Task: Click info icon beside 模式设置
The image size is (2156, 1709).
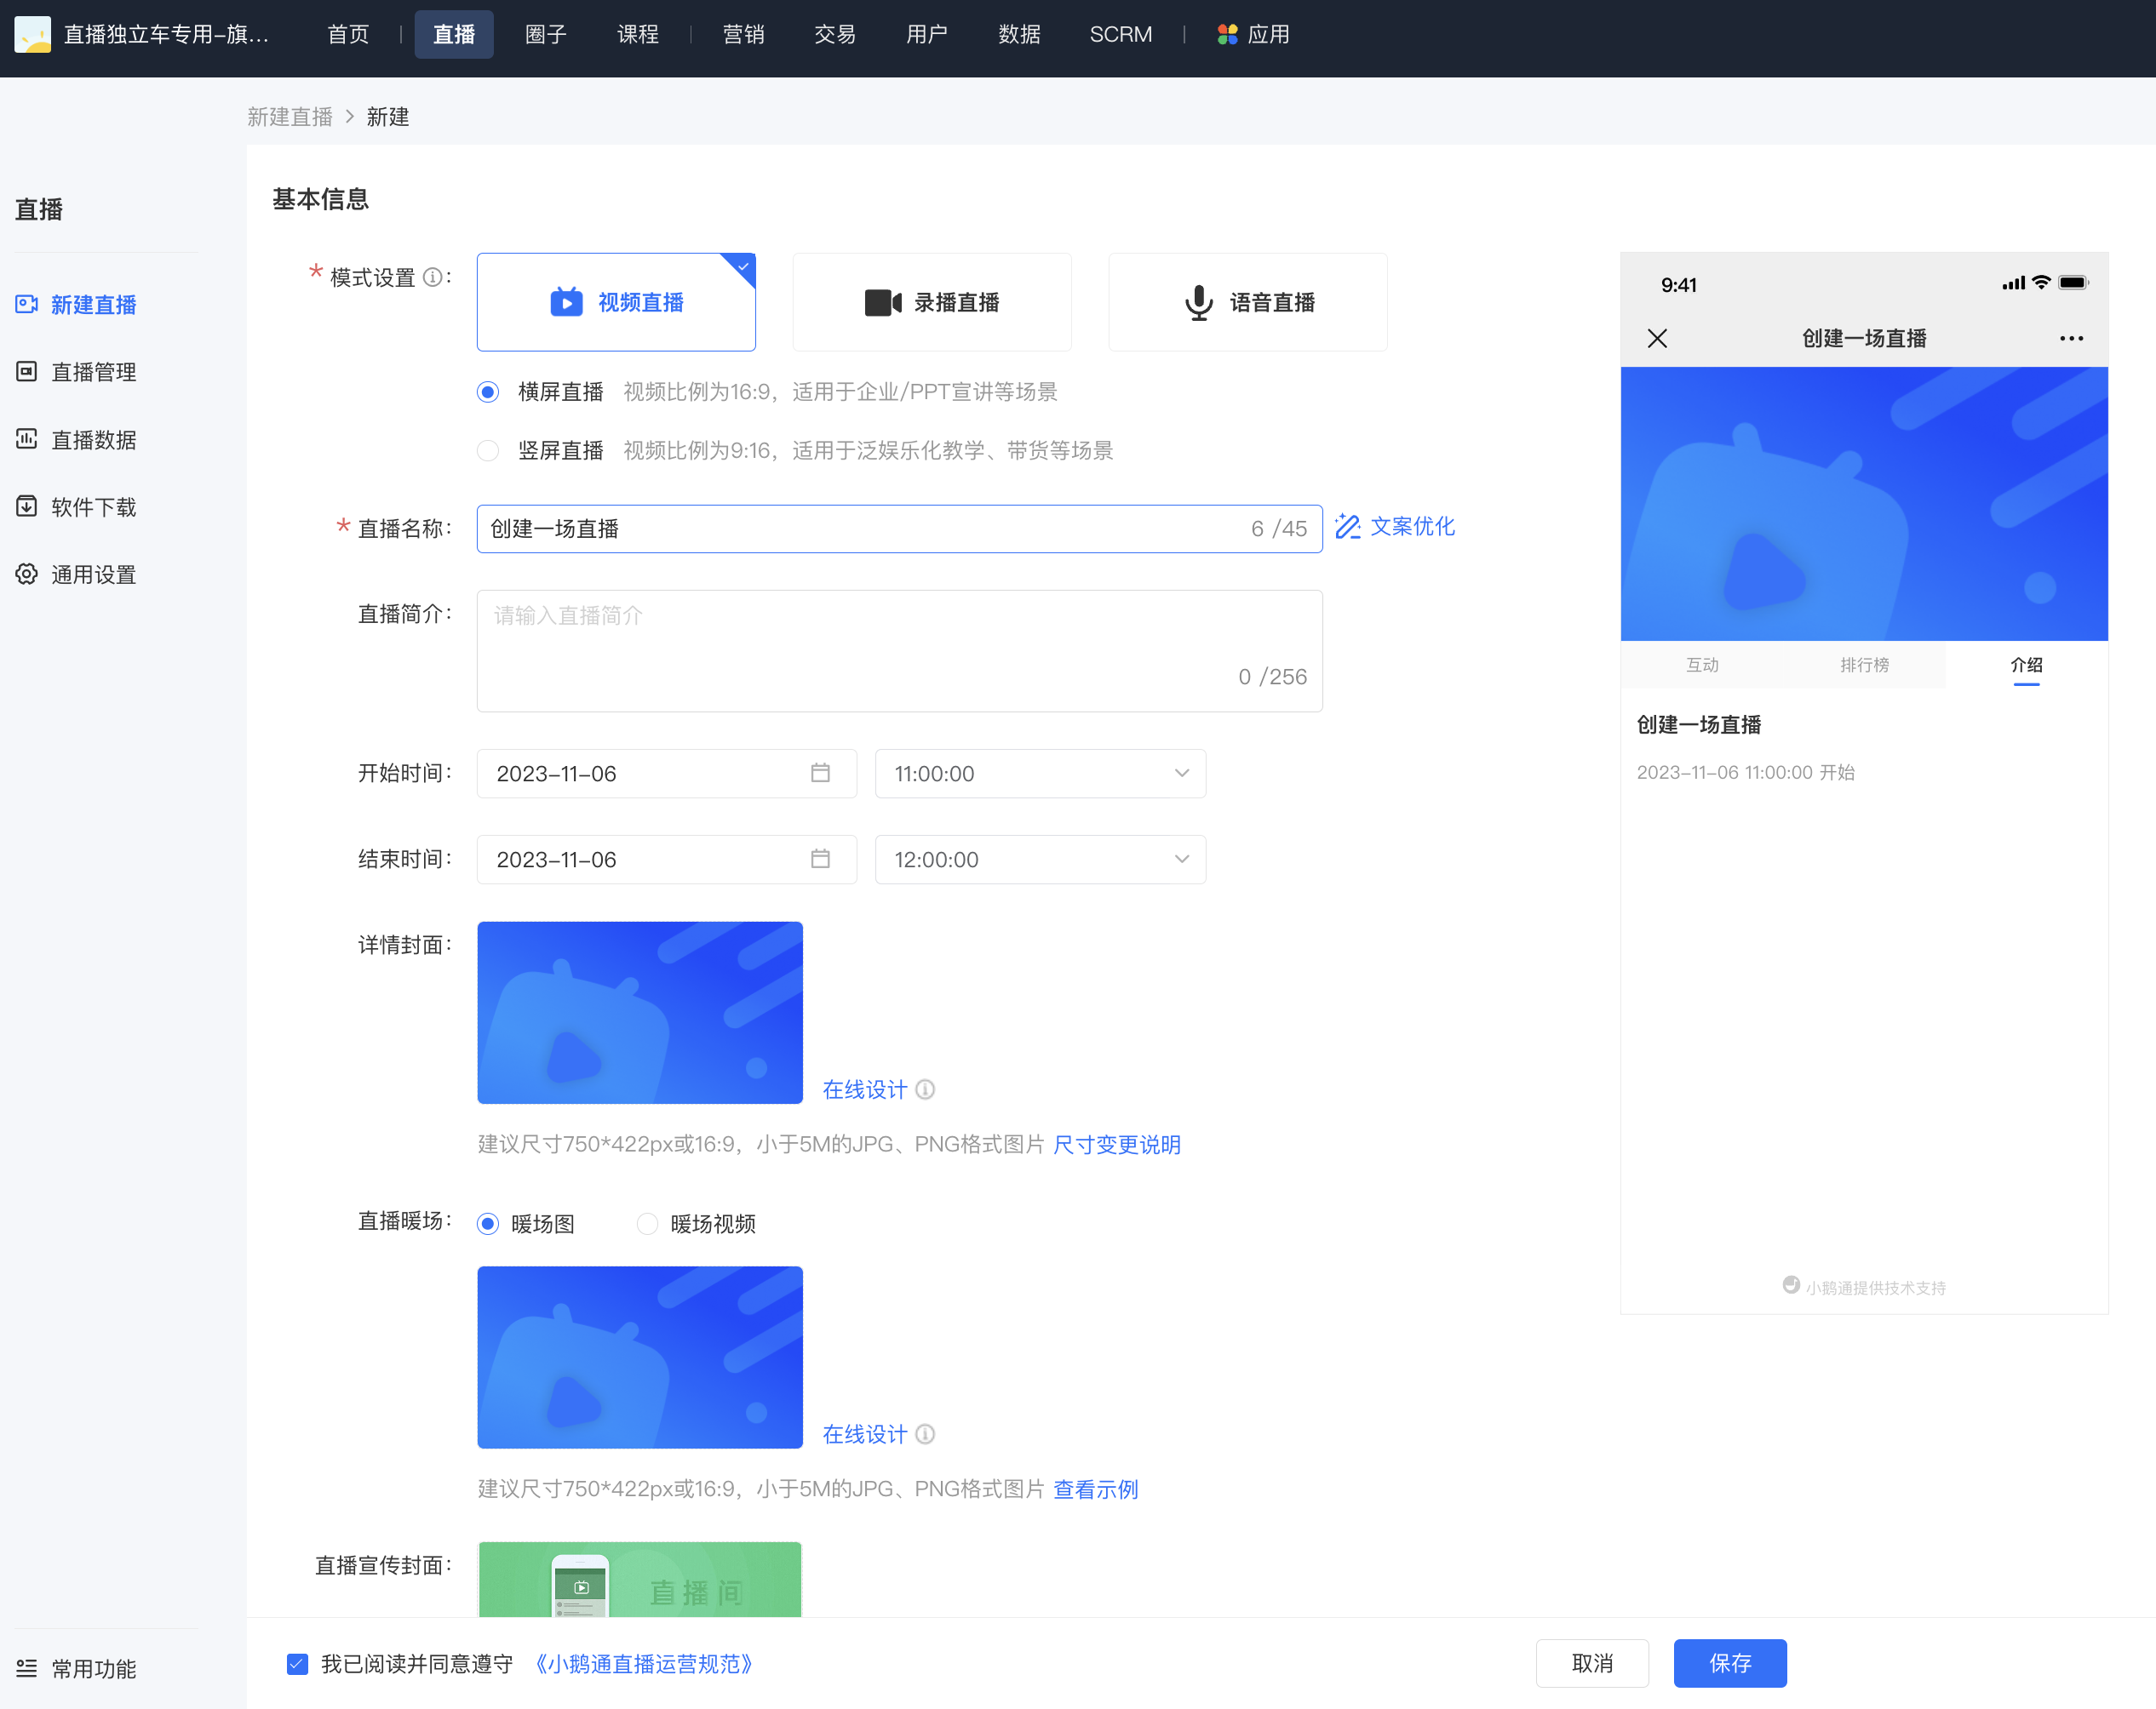Action: [x=432, y=277]
